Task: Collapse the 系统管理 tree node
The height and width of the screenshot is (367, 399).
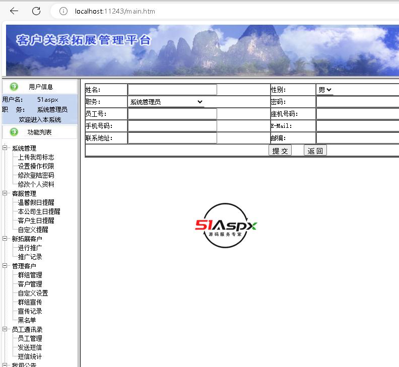Action: click(5, 148)
